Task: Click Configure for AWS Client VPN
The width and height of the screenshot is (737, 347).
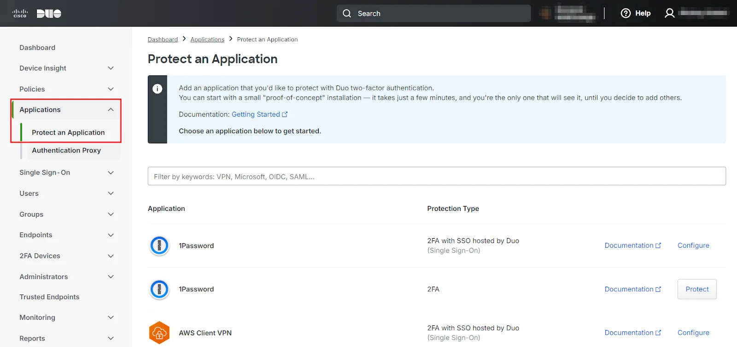Action: click(x=693, y=333)
